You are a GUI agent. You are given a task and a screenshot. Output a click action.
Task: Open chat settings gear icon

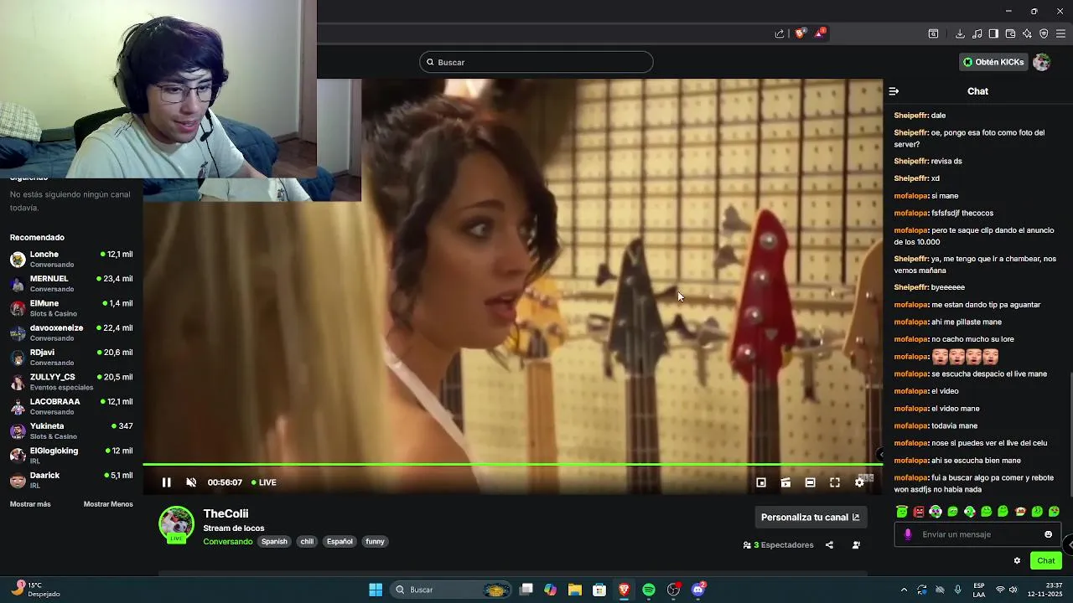[x=1017, y=561]
